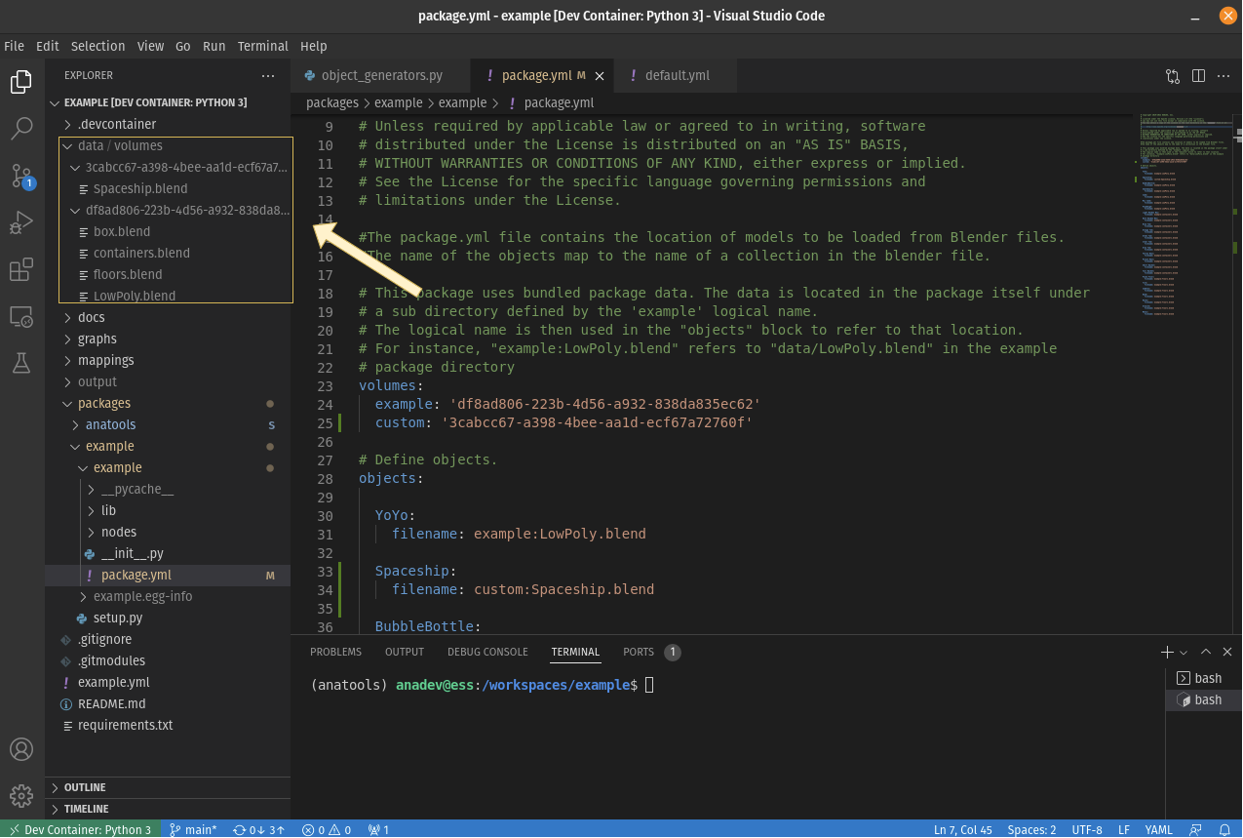Open the Testing beaker icon
1243x838 pixels.
(21, 363)
